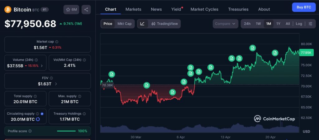
Task: Click the $77,950.68 price text
Action: (30, 24)
